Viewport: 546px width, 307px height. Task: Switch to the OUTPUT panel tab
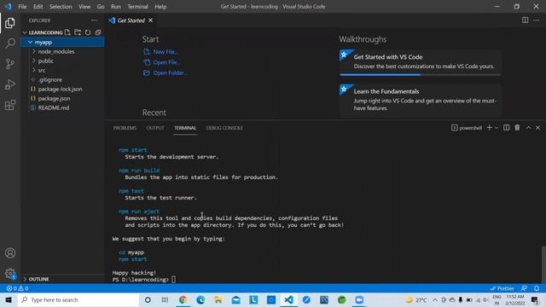click(x=155, y=128)
